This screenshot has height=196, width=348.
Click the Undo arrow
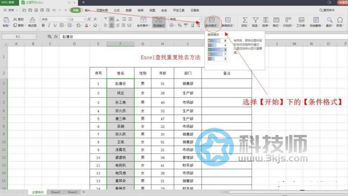pos(54,10)
